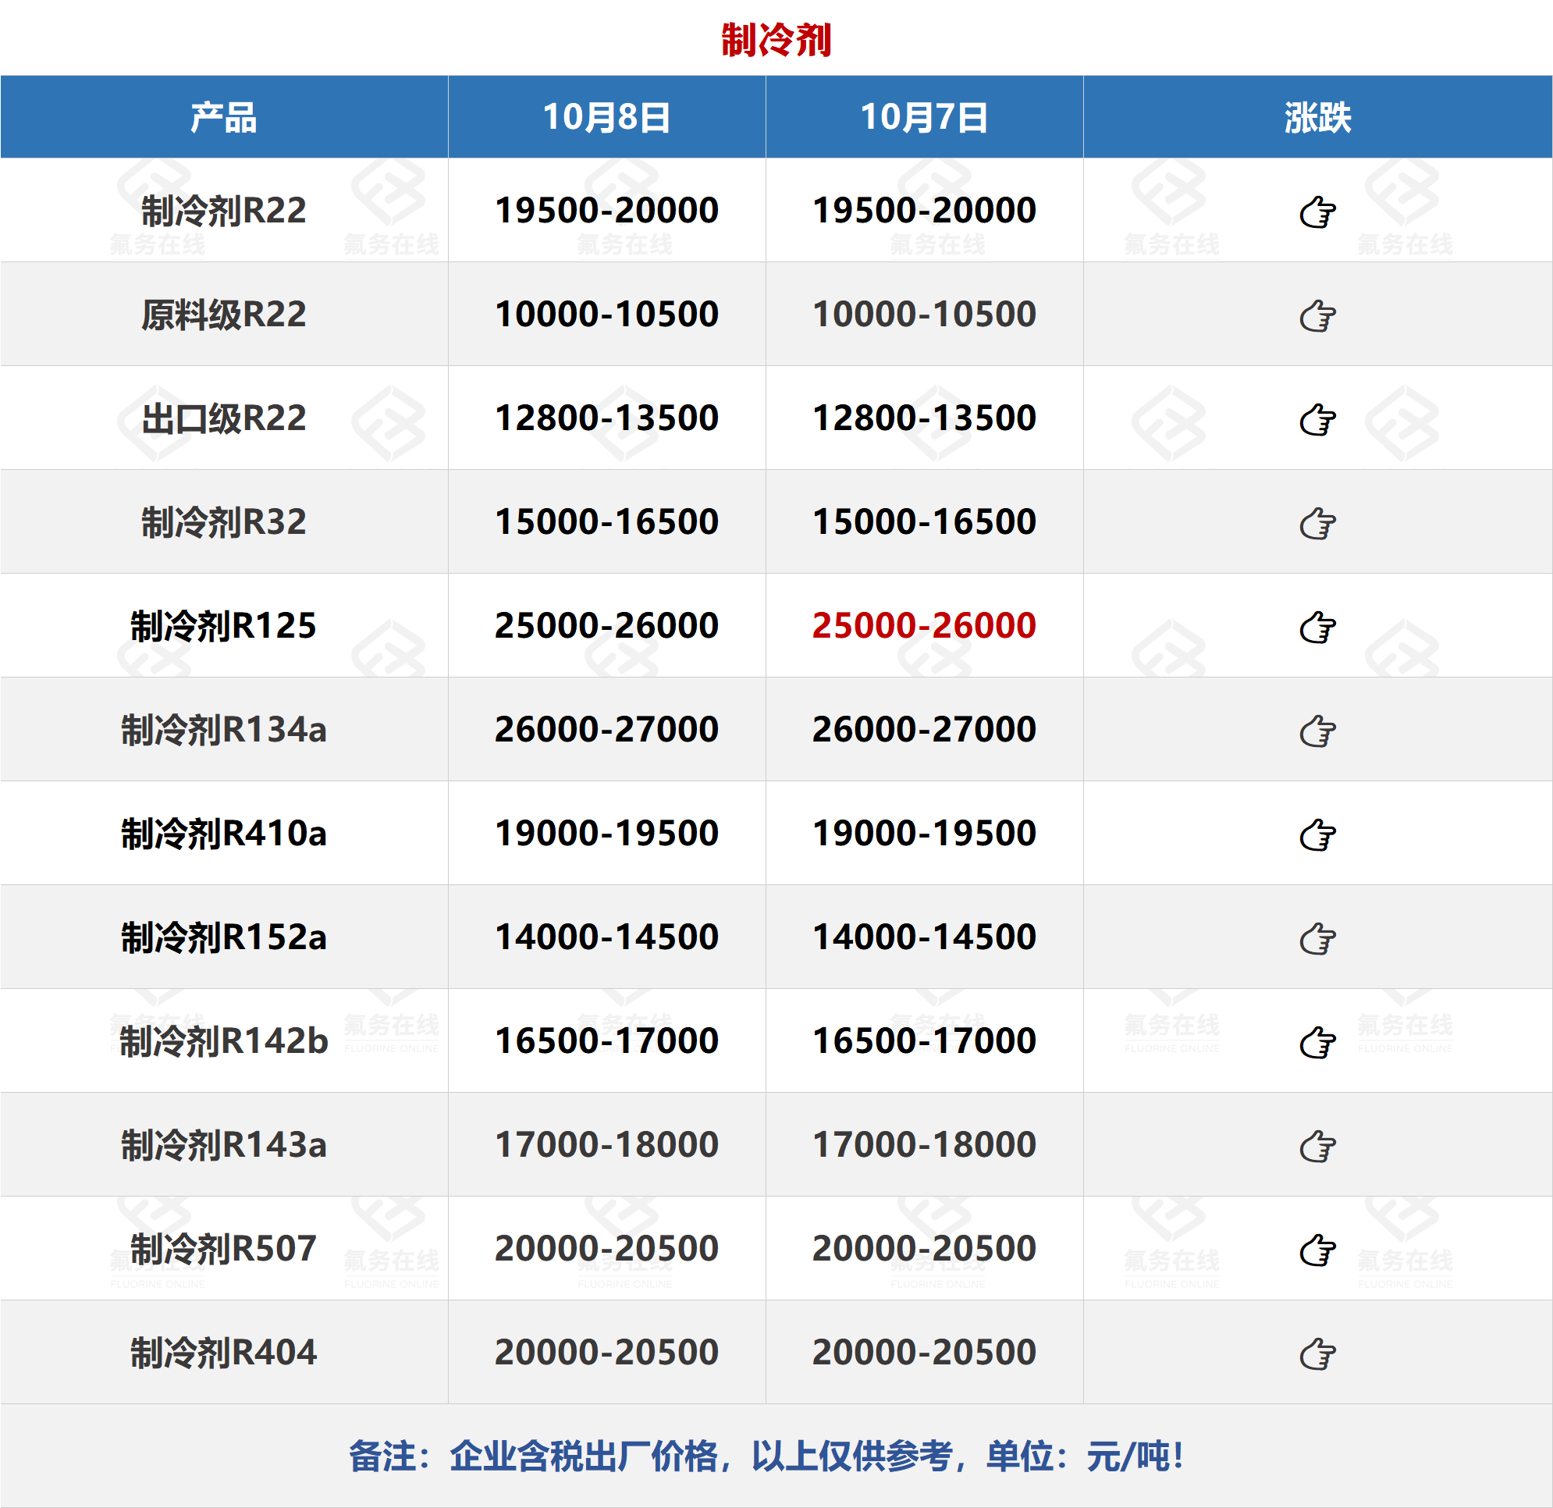Viewport: 1553px width, 1508px height.
Task: Select the 制冷剂R22 product name
Action: [x=223, y=211]
